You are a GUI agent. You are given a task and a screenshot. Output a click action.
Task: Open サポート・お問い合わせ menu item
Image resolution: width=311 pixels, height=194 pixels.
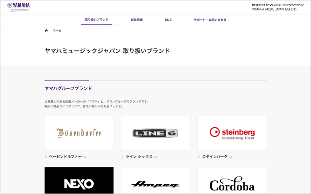point(210,20)
